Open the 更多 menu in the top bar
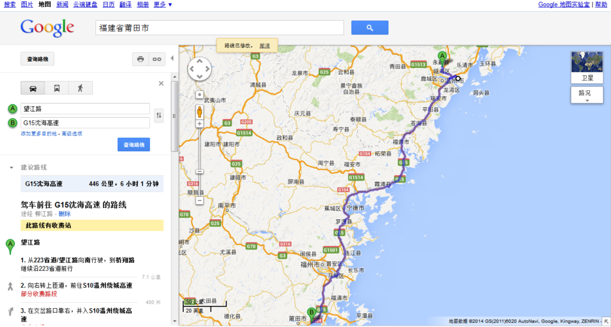 click(163, 5)
